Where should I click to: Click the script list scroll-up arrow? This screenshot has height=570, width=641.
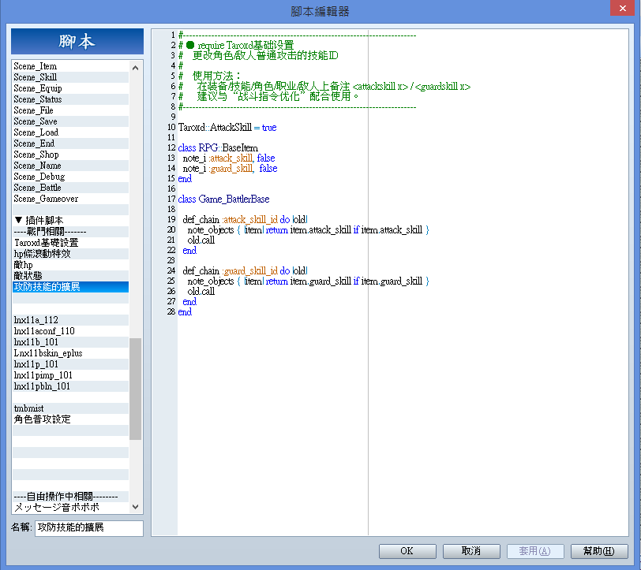(x=135, y=68)
